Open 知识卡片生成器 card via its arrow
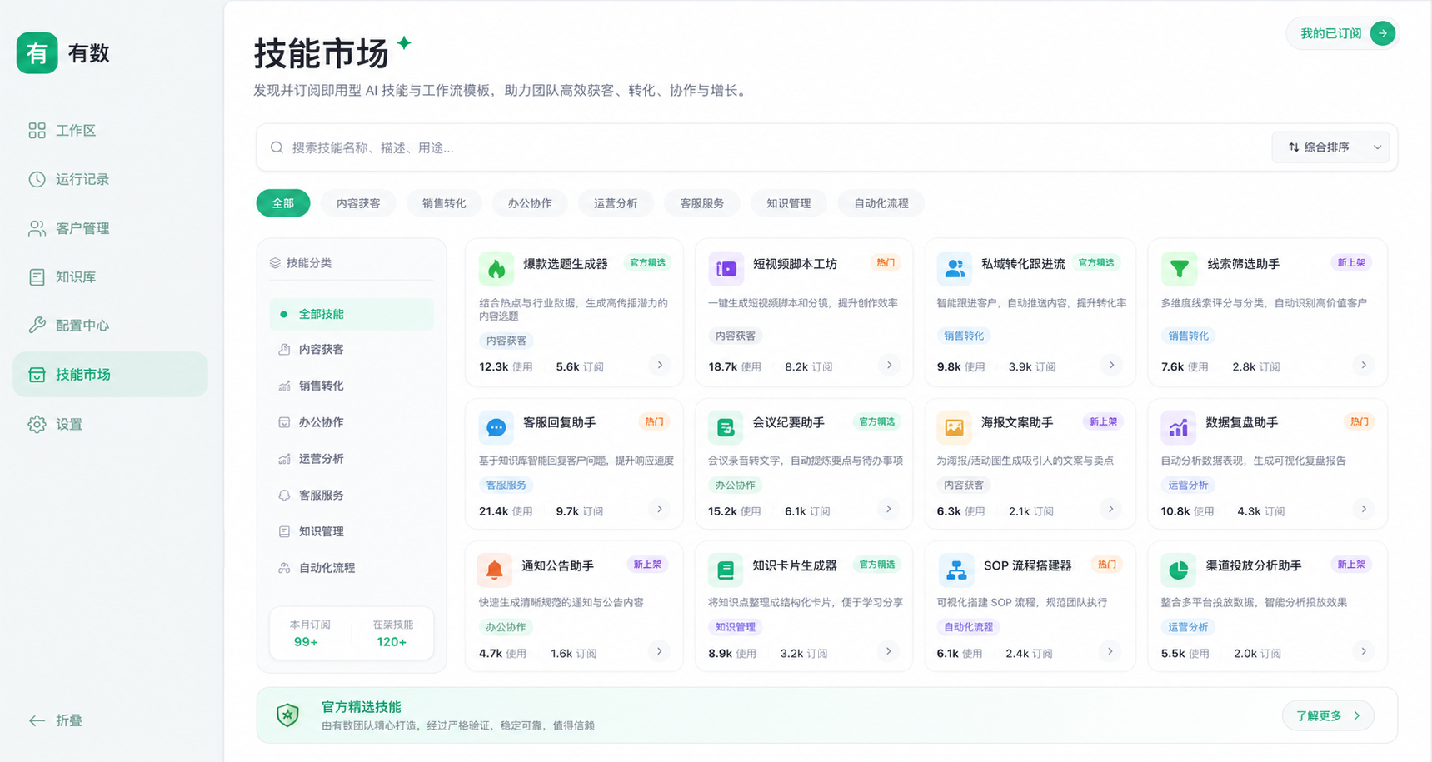The height and width of the screenshot is (762, 1432). (889, 651)
